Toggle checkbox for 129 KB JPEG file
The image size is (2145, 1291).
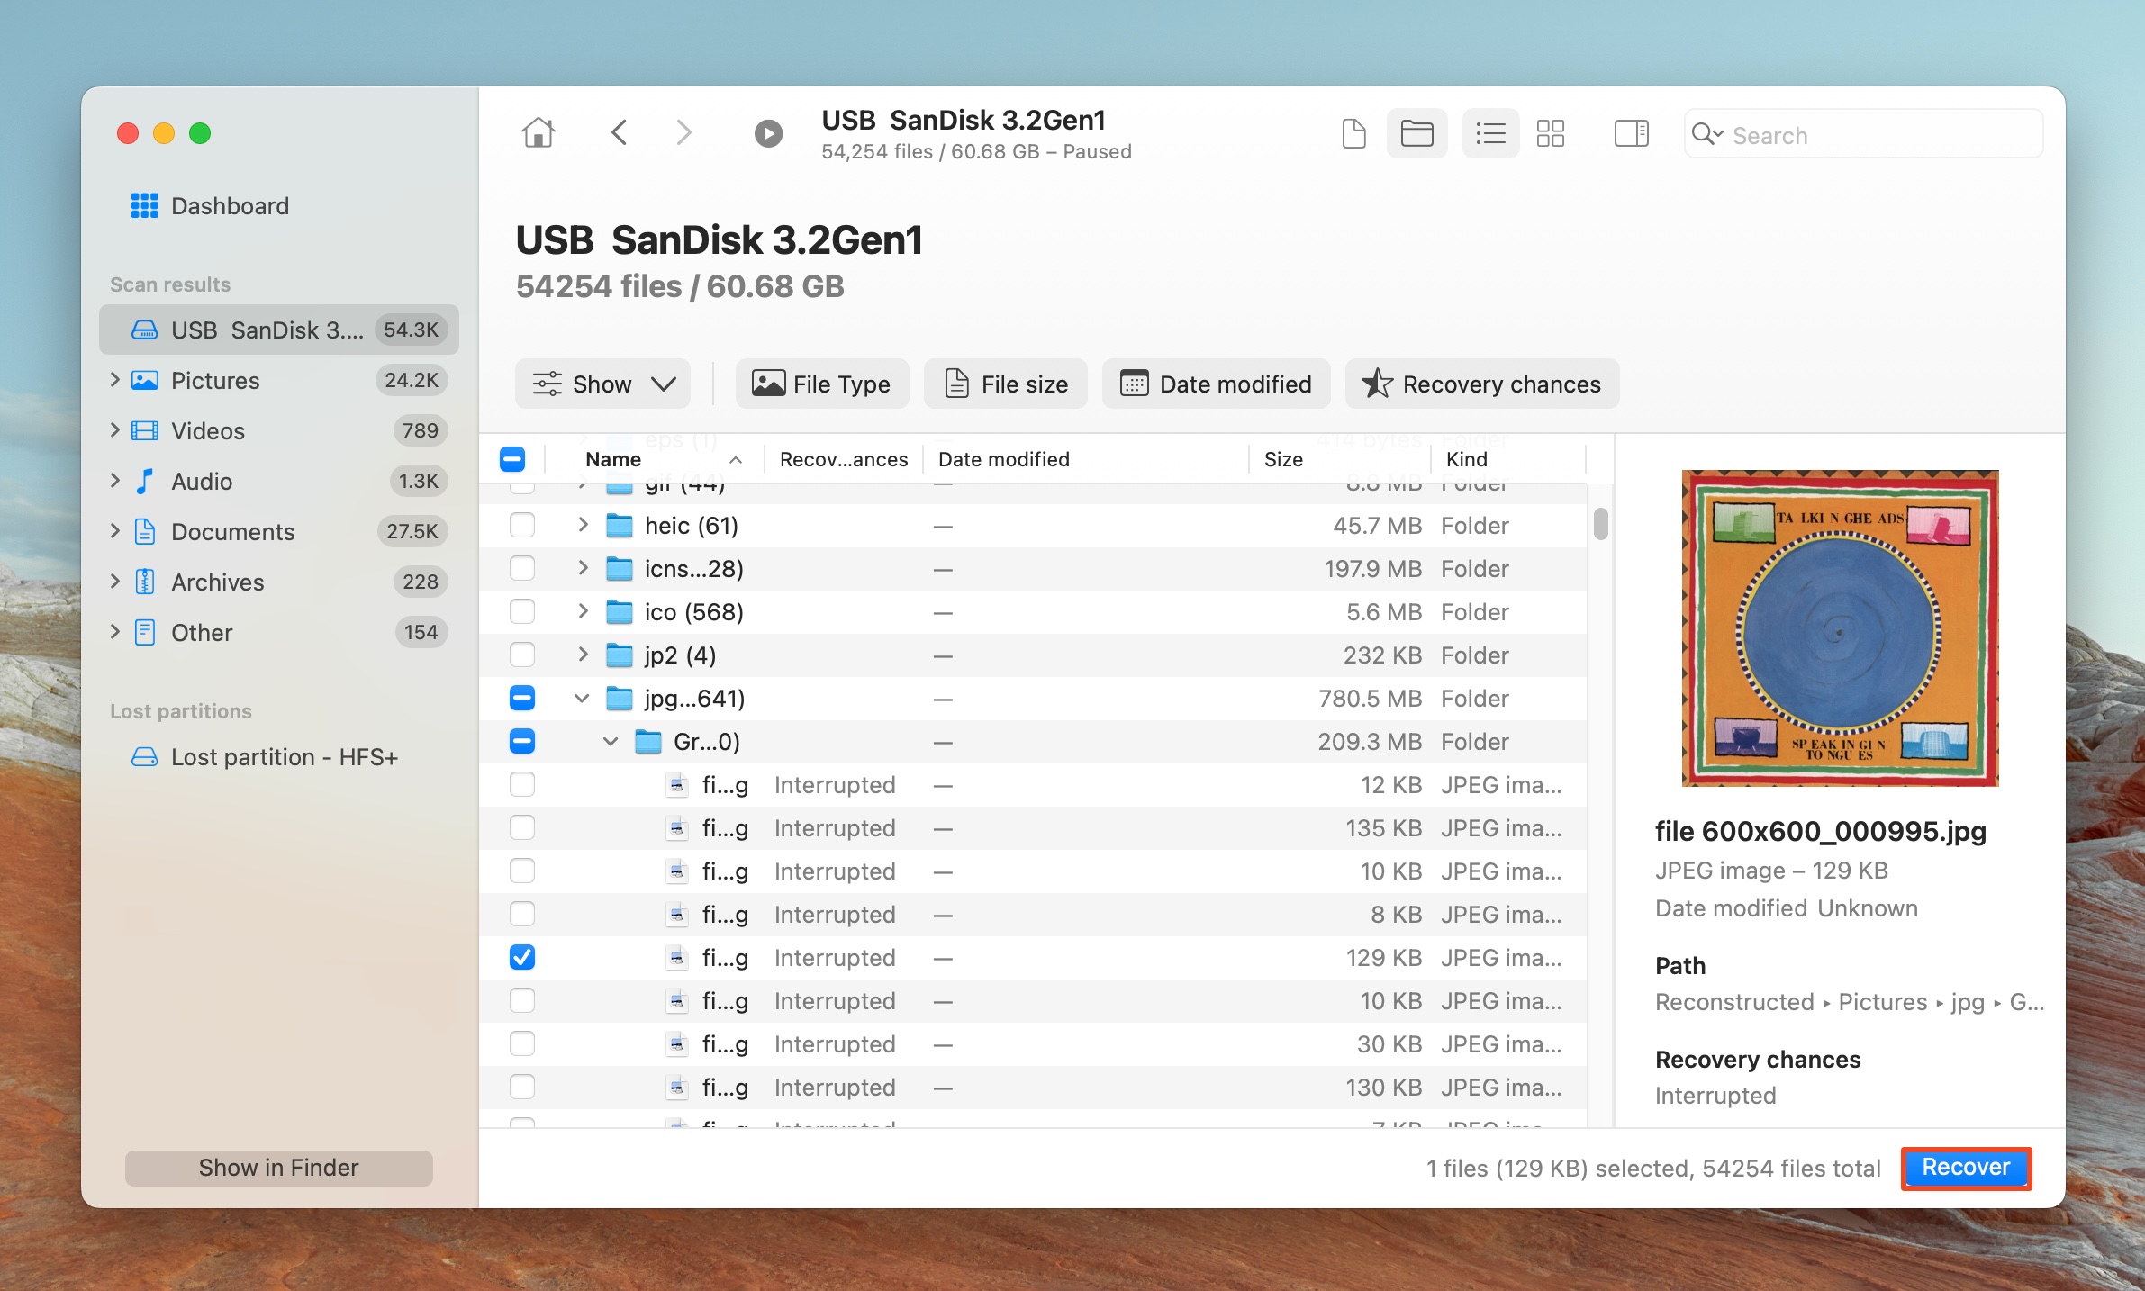click(520, 959)
